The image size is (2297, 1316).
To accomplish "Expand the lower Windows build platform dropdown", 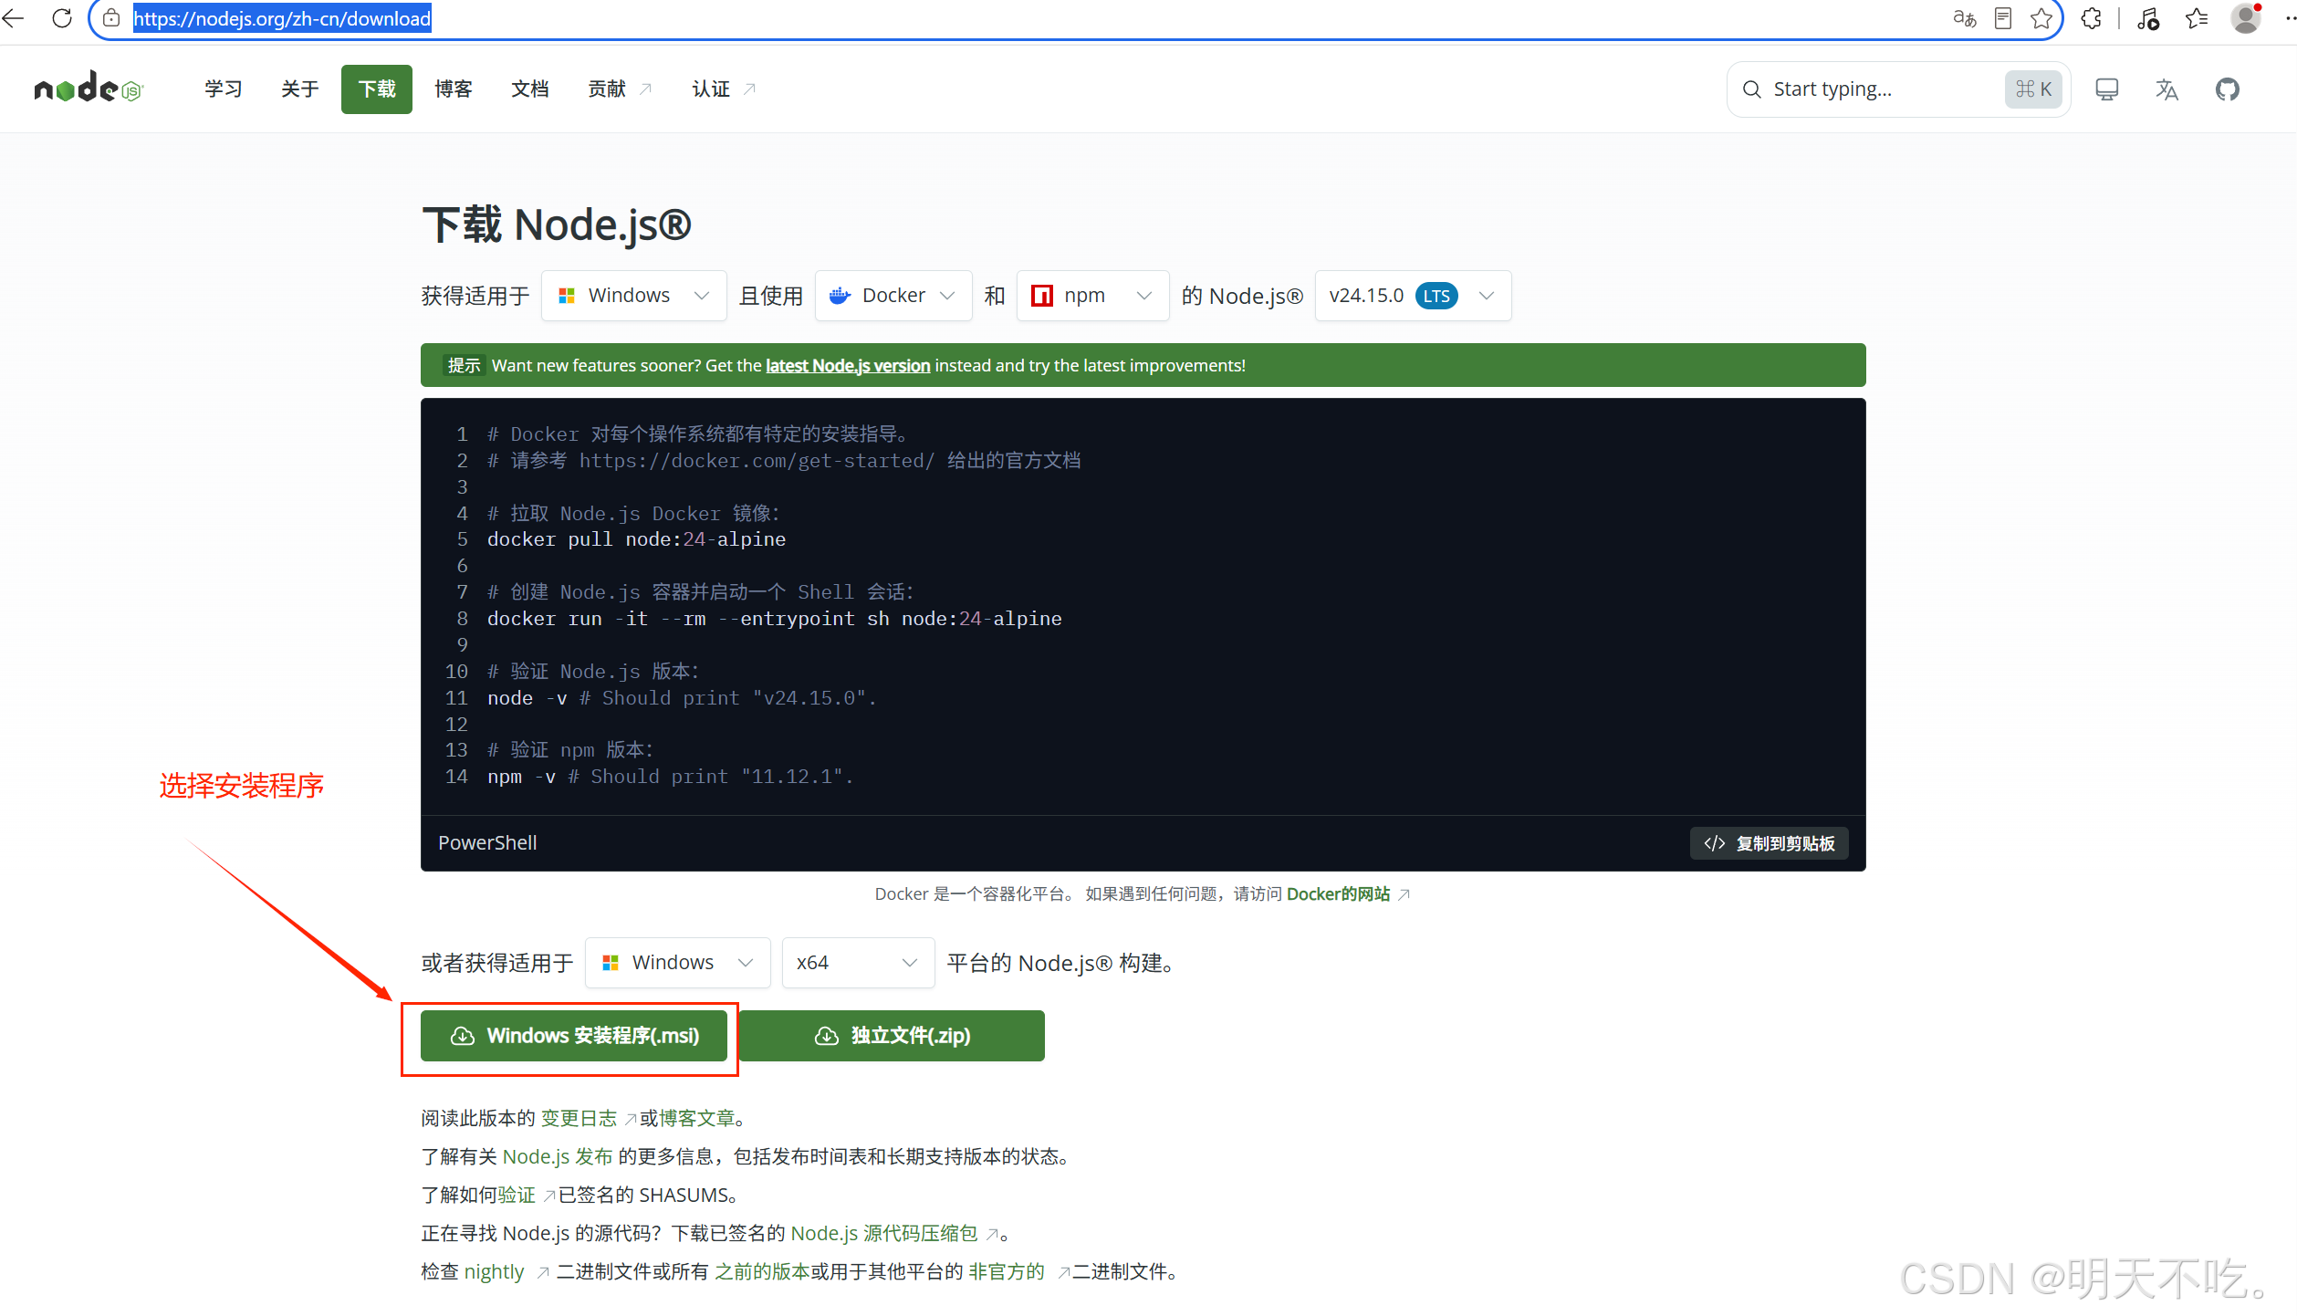I will tap(678, 963).
